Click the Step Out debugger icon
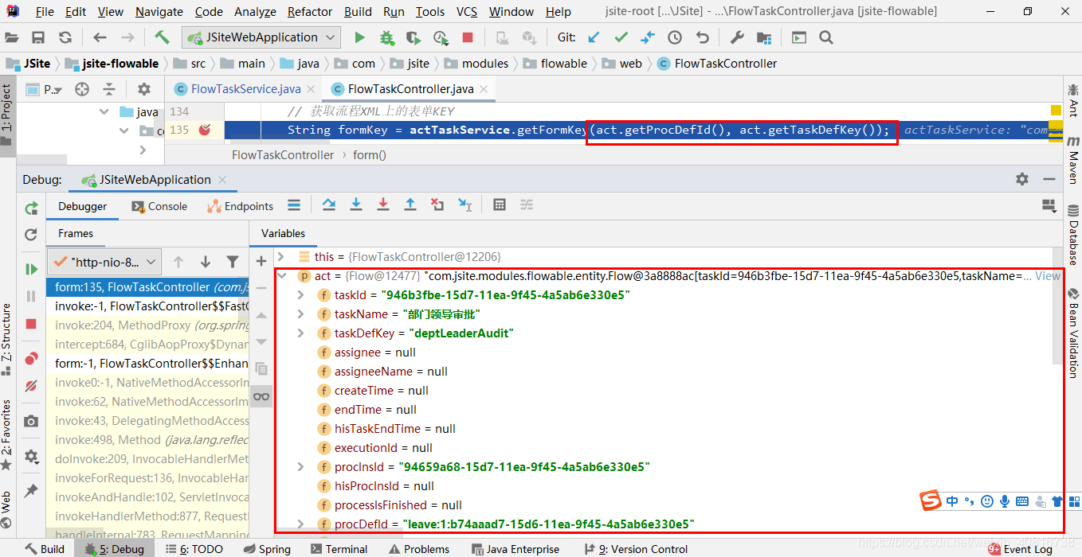Viewport: 1082px width, 557px height. [x=410, y=205]
